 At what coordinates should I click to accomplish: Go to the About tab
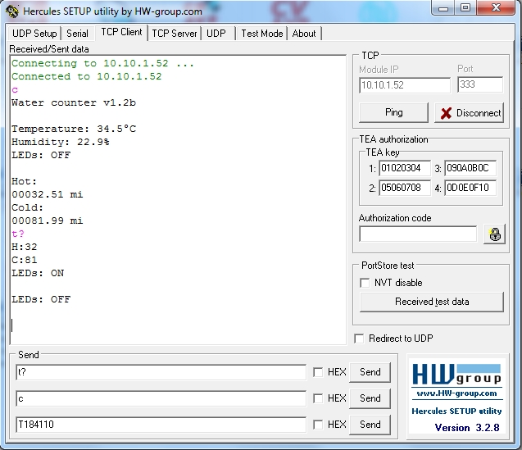304,34
